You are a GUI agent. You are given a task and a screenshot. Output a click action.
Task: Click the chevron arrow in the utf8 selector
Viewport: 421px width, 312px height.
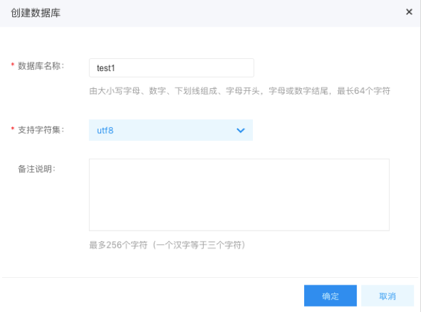pos(241,130)
